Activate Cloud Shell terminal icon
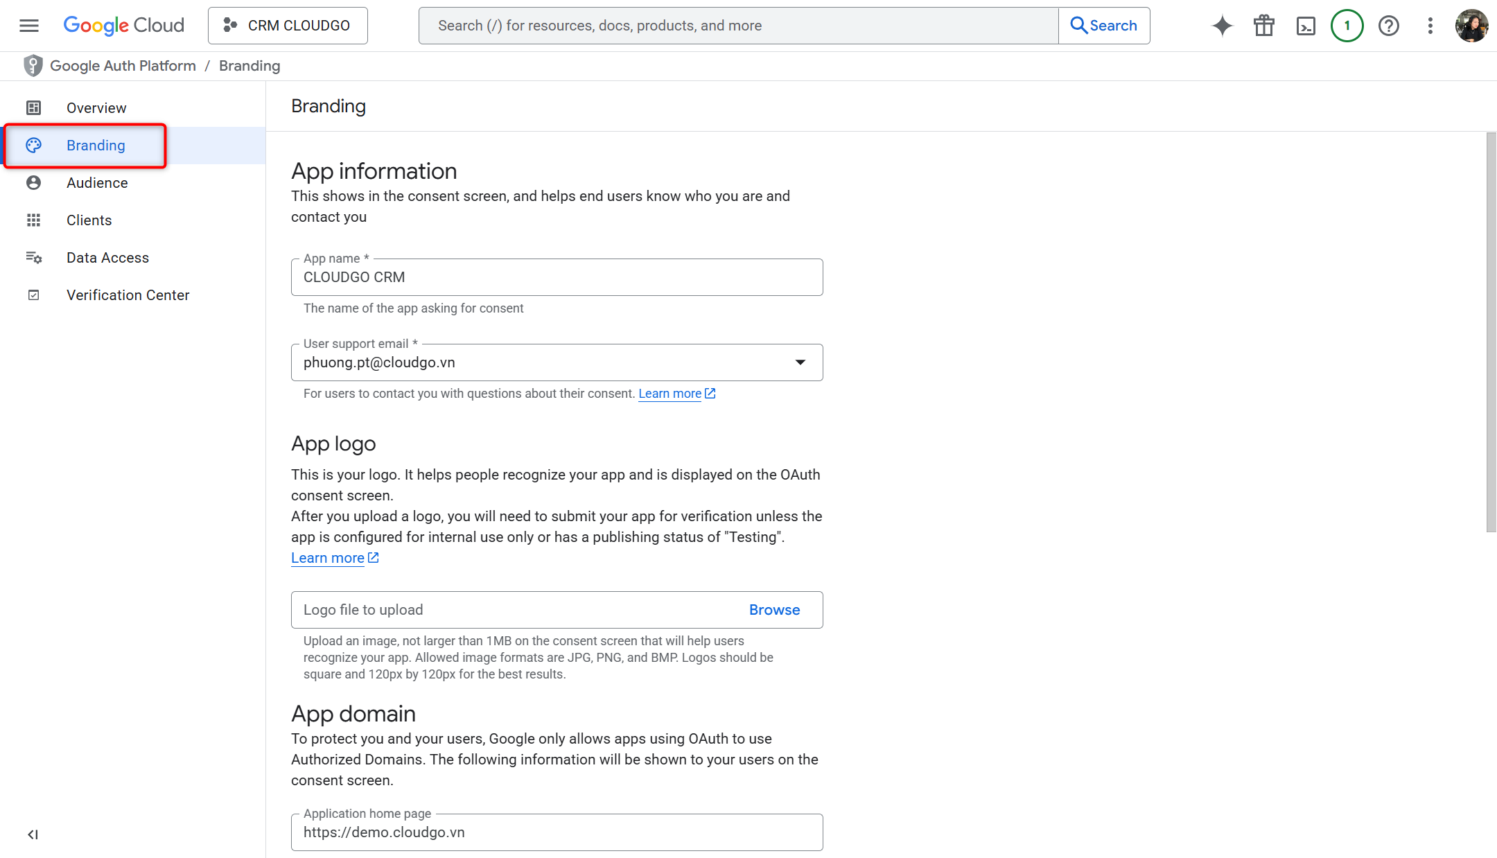 pyautogui.click(x=1306, y=25)
